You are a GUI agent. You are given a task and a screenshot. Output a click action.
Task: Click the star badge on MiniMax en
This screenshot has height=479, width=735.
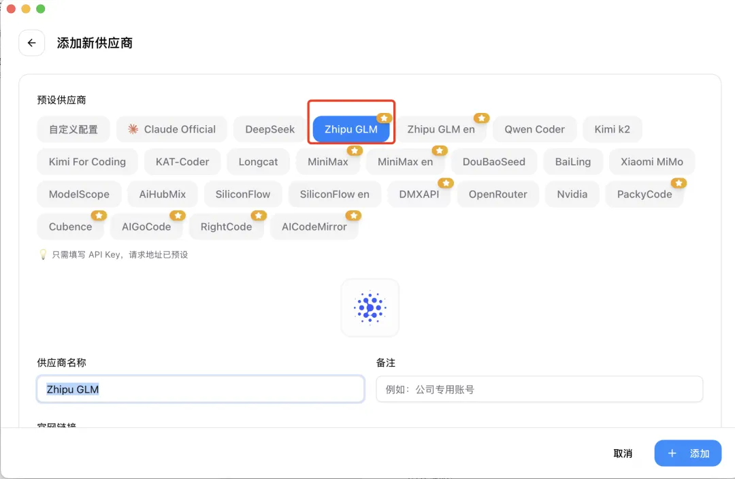[440, 150]
